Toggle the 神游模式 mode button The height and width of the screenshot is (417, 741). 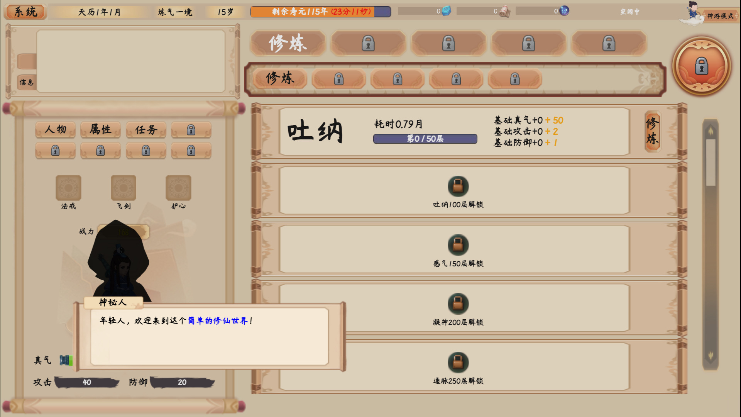[720, 16]
